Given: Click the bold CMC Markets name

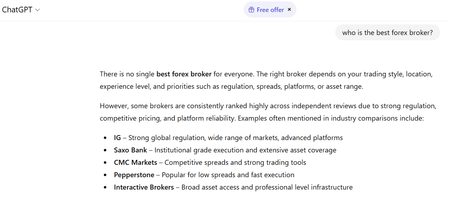Looking at the screenshot, I should coord(135,163).
